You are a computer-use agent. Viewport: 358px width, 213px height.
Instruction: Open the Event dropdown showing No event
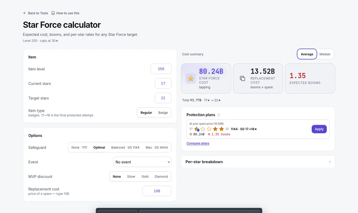click(x=142, y=162)
